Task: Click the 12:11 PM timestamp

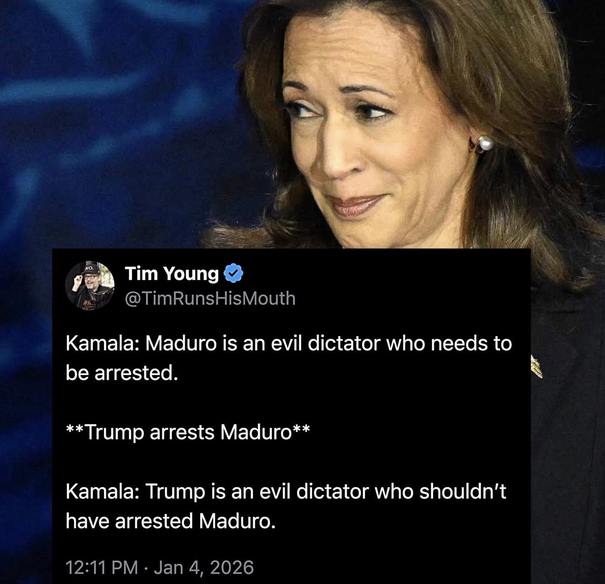Action: tap(102, 567)
